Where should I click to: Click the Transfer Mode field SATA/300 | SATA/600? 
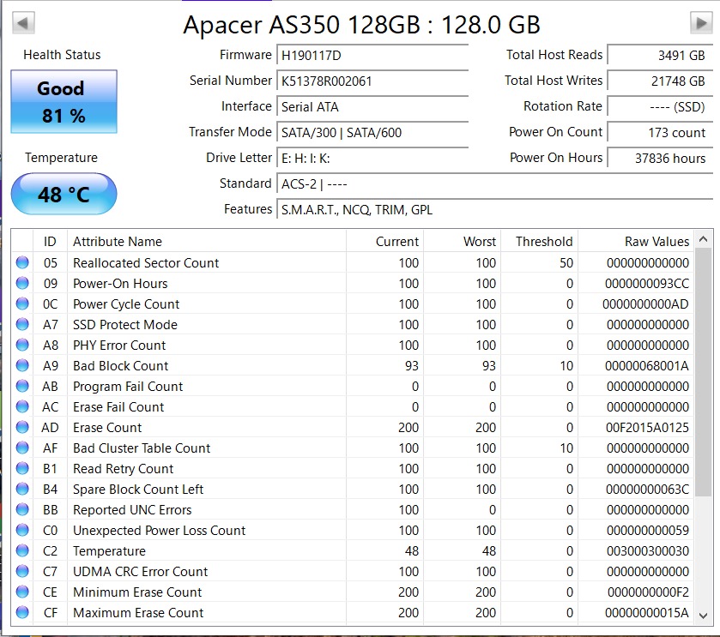372,133
